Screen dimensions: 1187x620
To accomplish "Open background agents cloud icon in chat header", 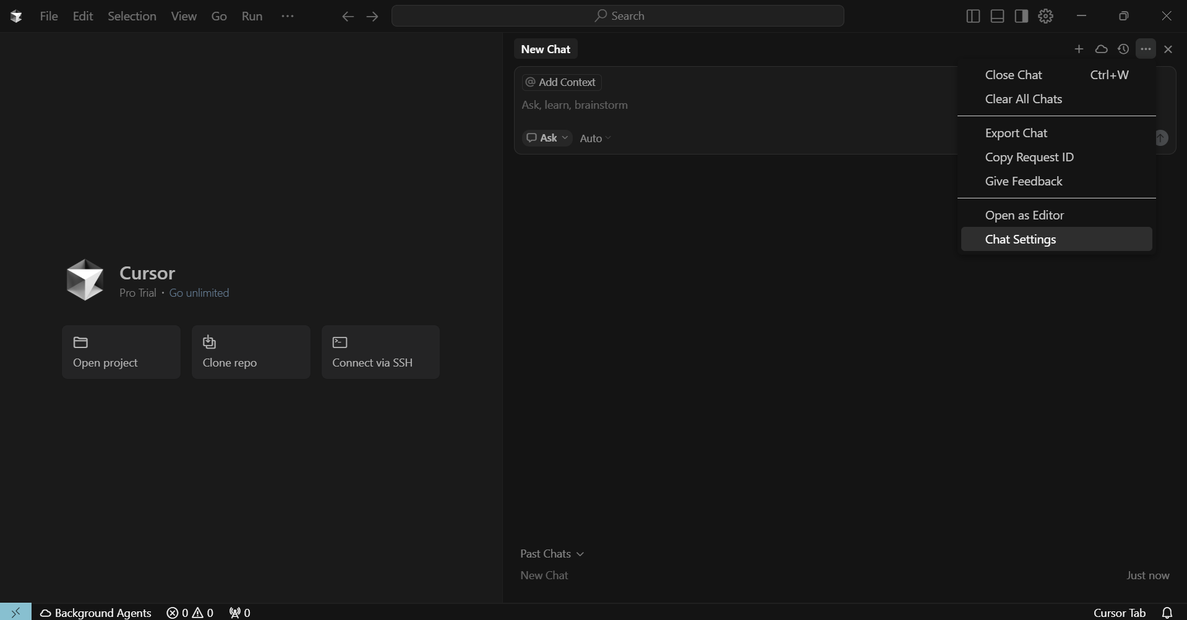I will coord(1101,49).
